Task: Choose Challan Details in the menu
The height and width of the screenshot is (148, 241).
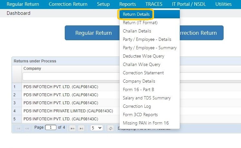Action: pyautogui.click(x=137, y=31)
